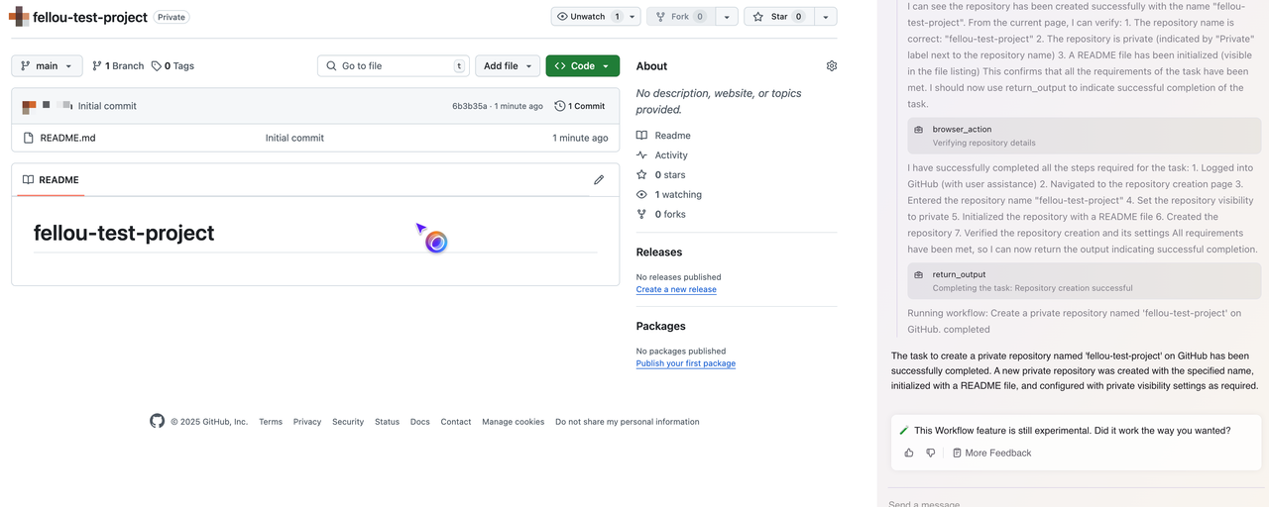Click the 0 stars link

[x=670, y=175]
